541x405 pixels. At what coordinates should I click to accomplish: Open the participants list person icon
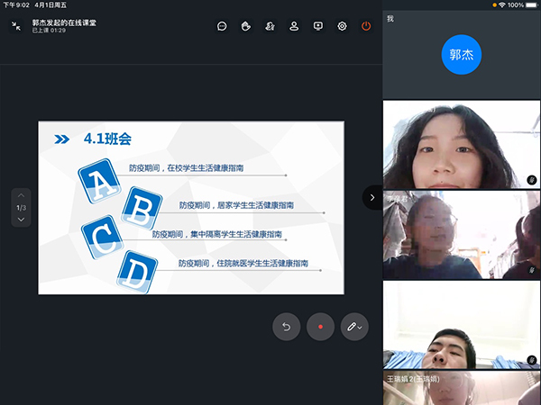pyautogui.click(x=294, y=26)
